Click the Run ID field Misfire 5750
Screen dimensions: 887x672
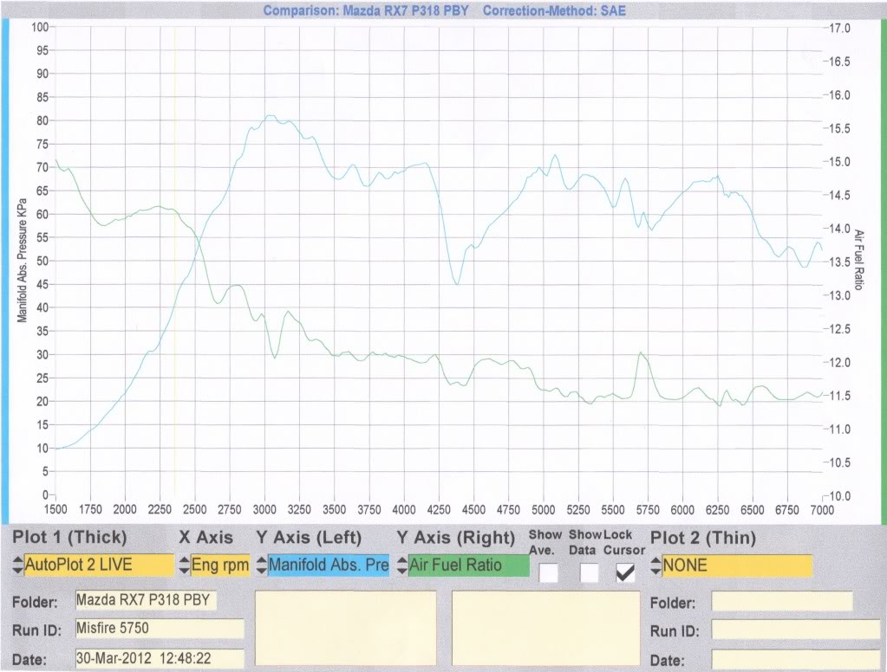[147, 629]
